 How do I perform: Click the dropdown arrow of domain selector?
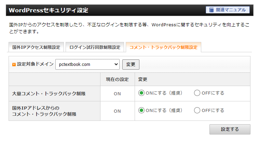click(116, 64)
